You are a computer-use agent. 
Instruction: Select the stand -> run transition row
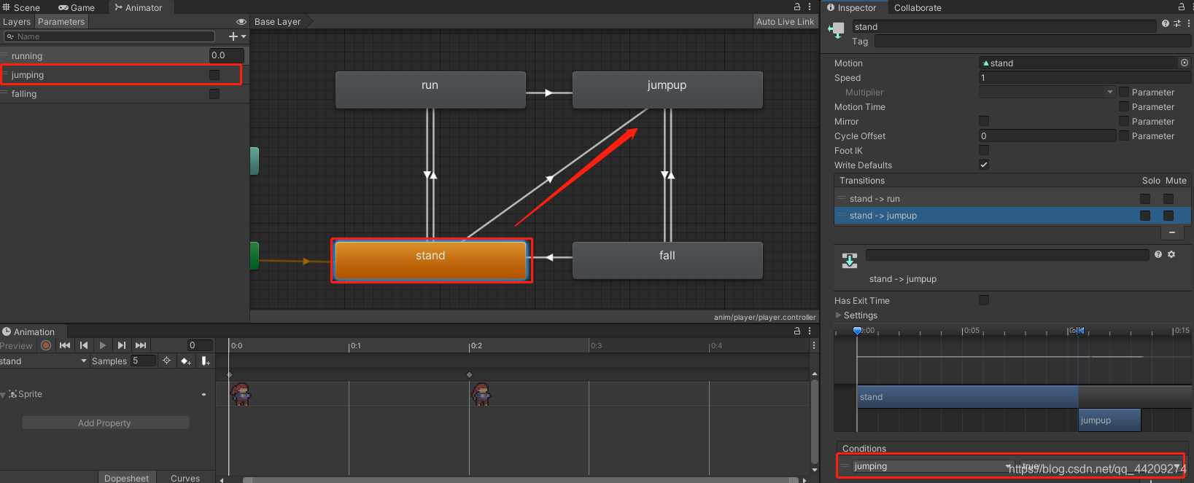tap(1012, 199)
